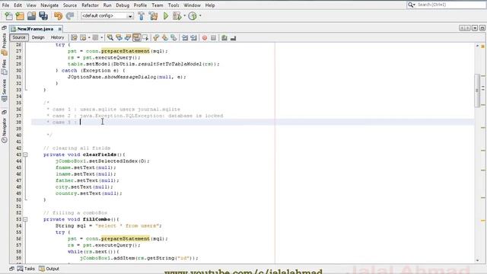487x274 pixels.
Task: Click the Comment icon in editor toolbar
Action: point(224,37)
